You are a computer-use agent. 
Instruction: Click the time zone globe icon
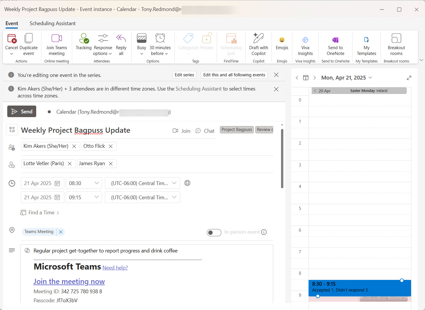187,183
